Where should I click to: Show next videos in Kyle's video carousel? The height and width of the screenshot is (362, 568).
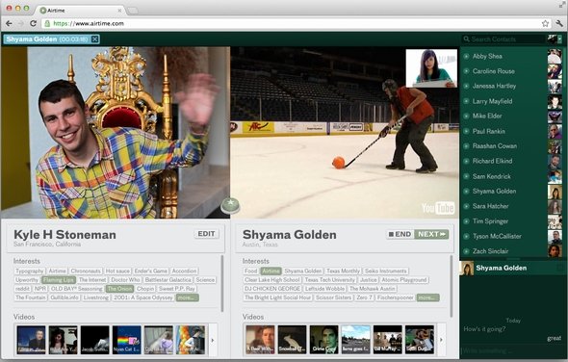click(x=213, y=340)
